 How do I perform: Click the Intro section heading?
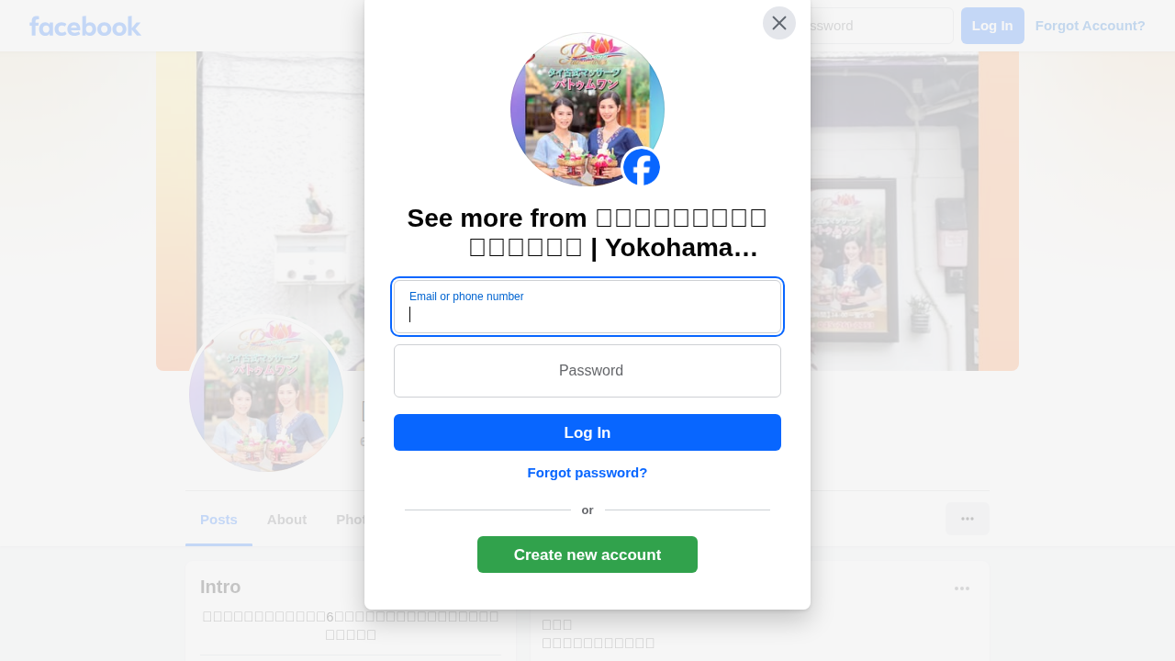(x=220, y=587)
